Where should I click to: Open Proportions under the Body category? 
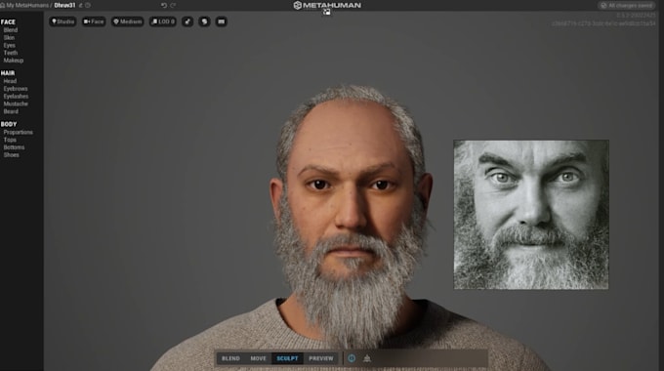tap(19, 132)
